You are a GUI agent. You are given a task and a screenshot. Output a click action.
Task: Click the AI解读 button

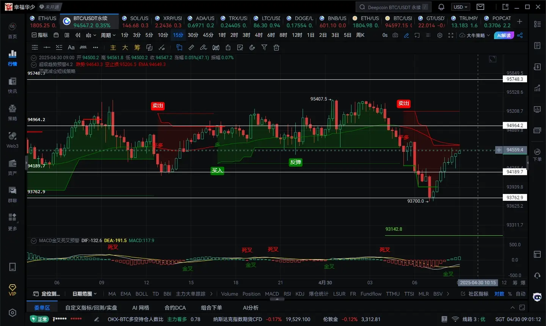(504, 35)
